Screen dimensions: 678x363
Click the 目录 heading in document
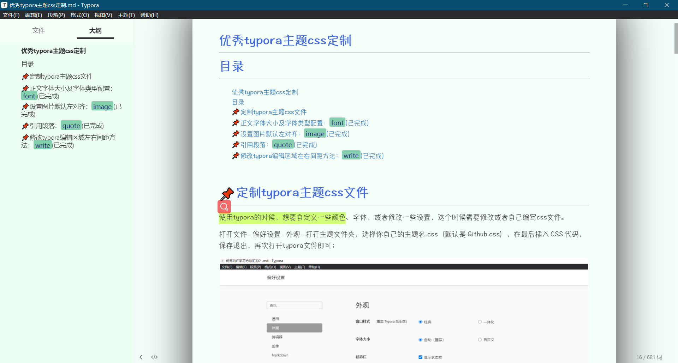232,66
